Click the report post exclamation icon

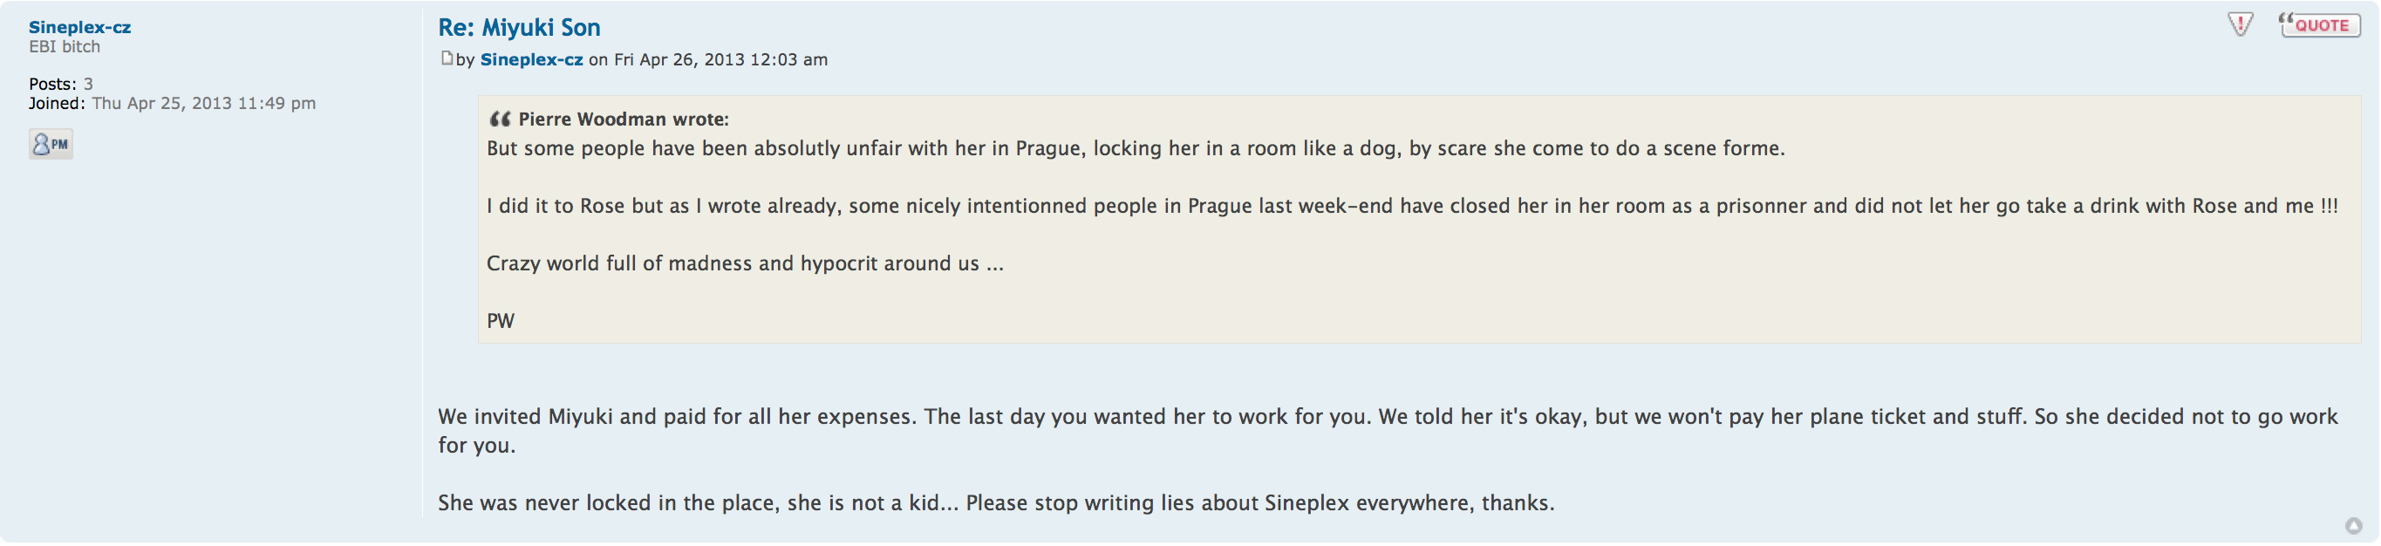tap(2240, 25)
